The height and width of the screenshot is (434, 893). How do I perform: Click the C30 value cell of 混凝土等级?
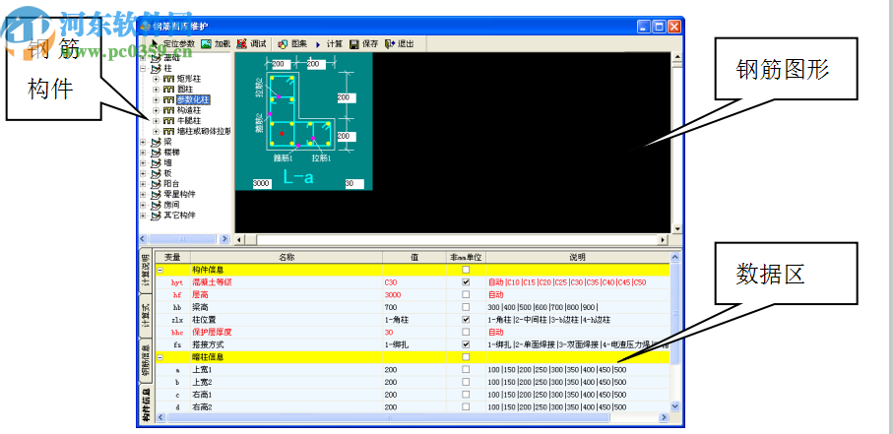(415, 281)
